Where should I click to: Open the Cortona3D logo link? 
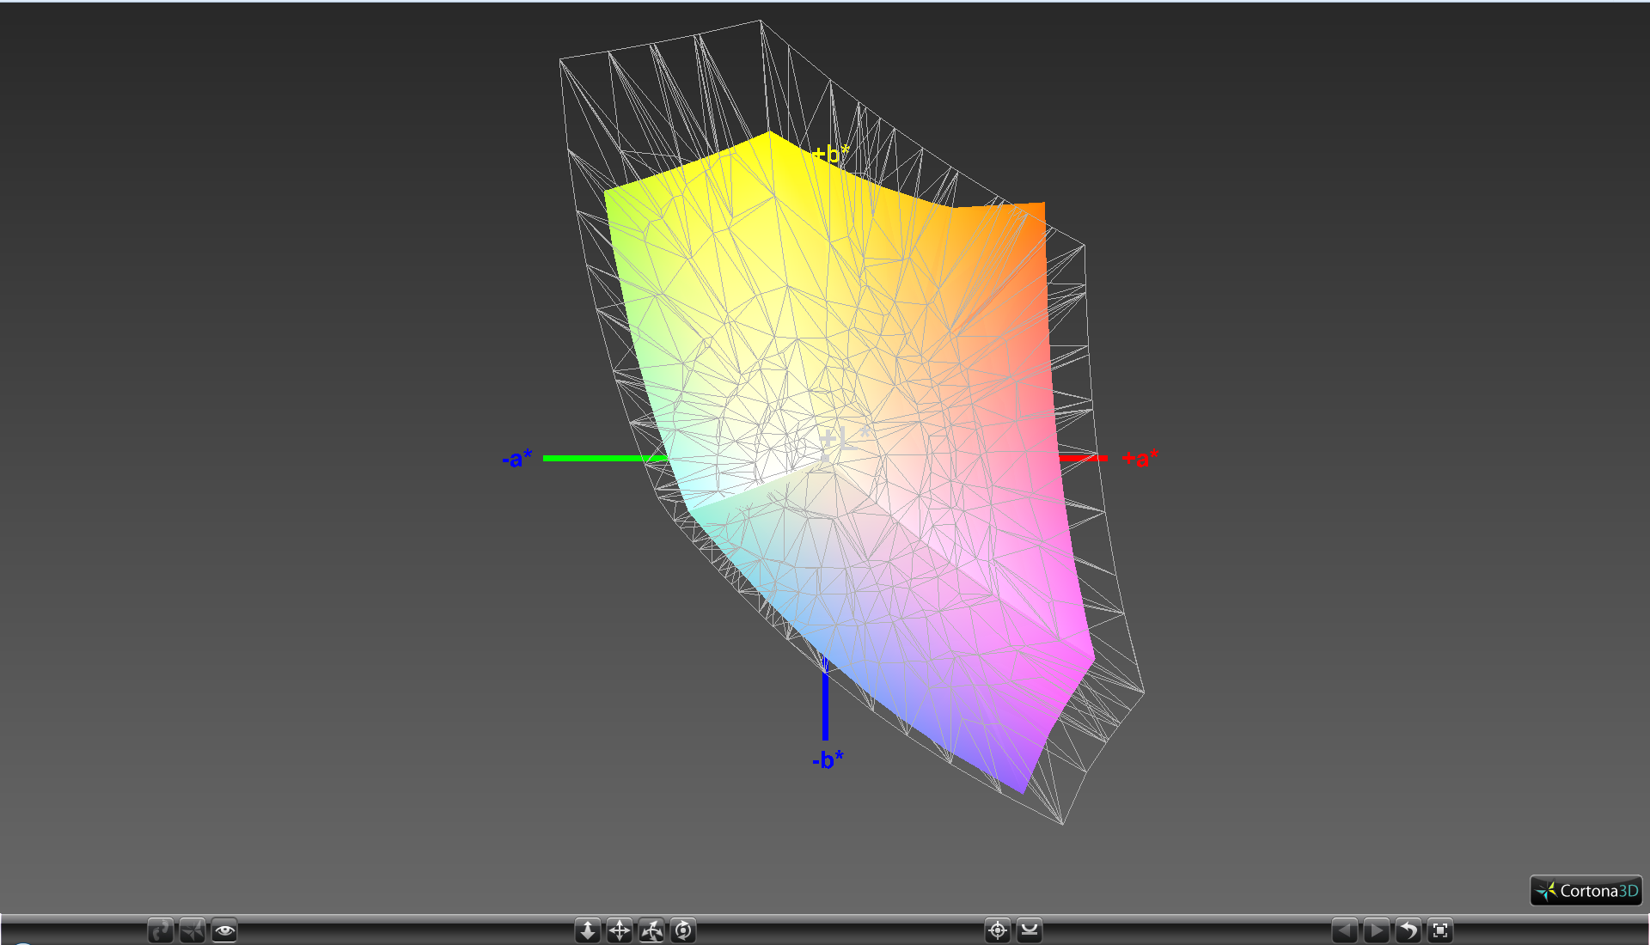[1586, 891]
